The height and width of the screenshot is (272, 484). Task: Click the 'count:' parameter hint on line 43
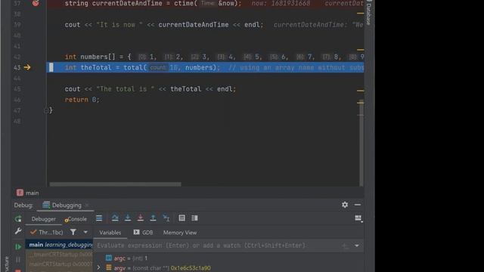coord(158,67)
